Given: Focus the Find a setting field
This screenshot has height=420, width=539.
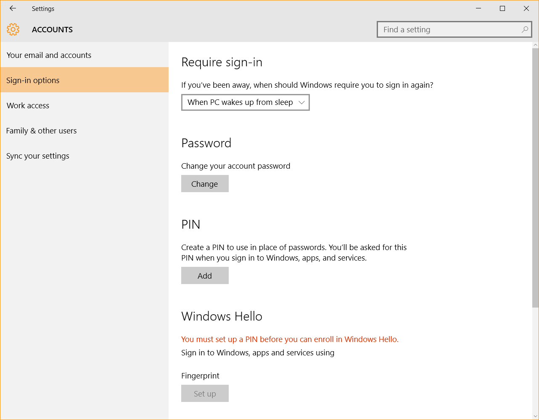Looking at the screenshot, I should tap(454, 30).
